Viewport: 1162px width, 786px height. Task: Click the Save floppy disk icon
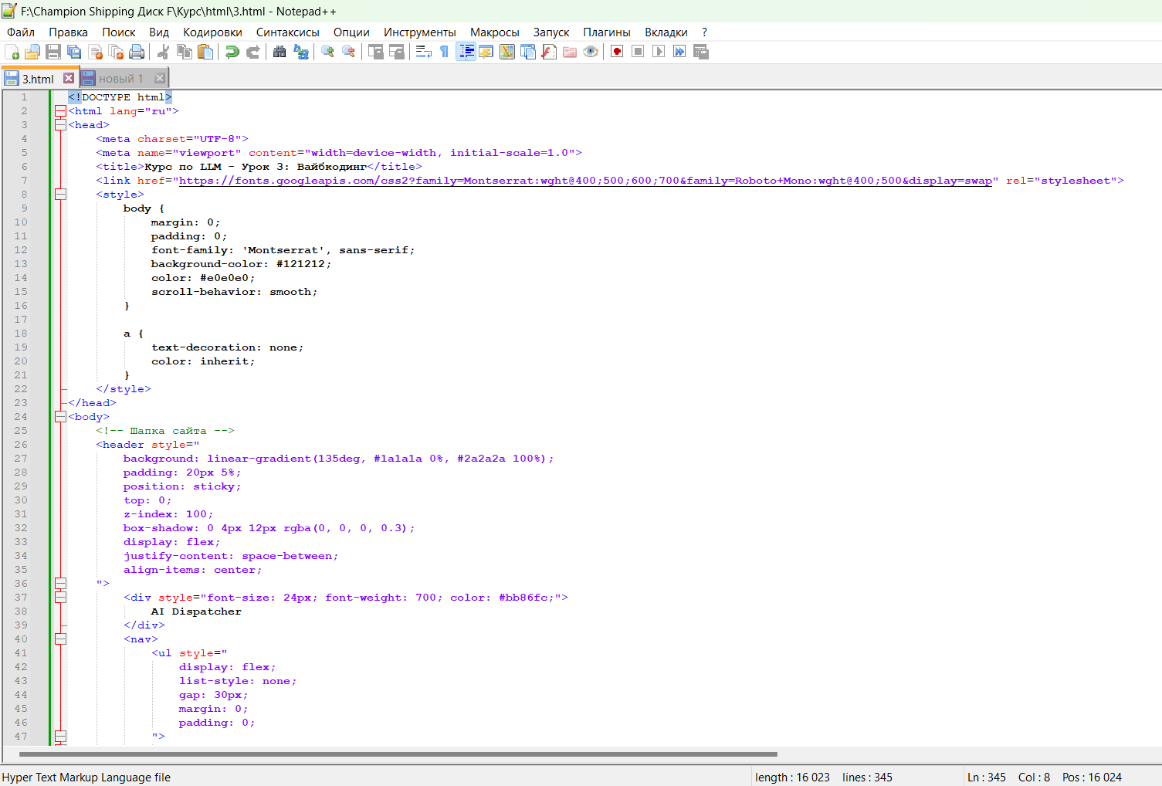pyautogui.click(x=53, y=52)
